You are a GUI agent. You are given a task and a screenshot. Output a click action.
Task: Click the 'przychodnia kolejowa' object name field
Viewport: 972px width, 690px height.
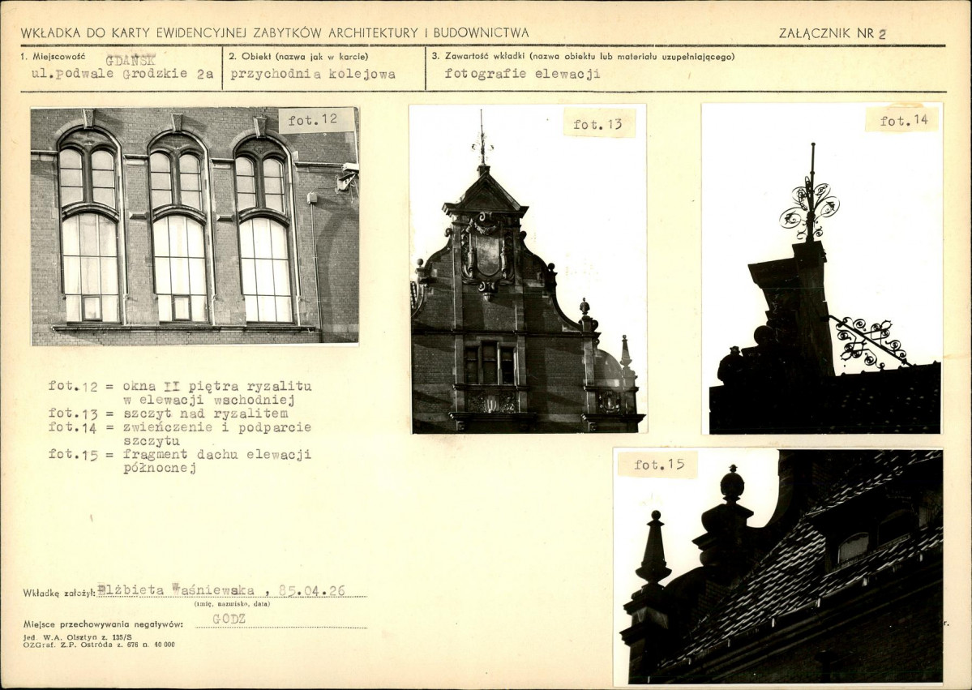(x=313, y=74)
